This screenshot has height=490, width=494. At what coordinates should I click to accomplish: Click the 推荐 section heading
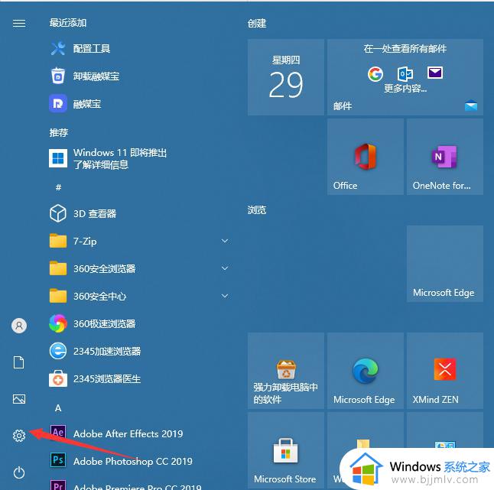(x=59, y=132)
